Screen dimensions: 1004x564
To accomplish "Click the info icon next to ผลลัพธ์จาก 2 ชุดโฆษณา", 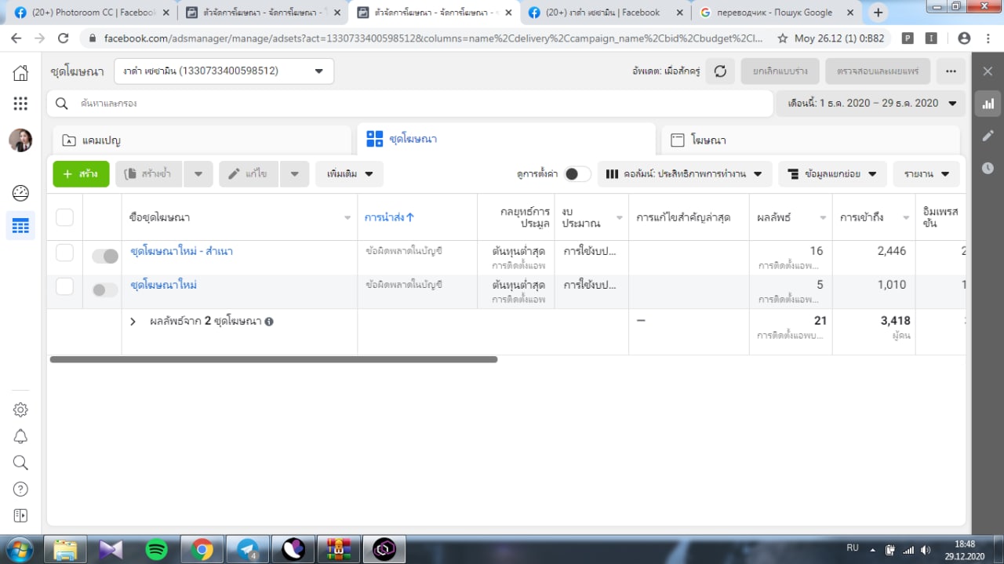I will click(x=269, y=322).
